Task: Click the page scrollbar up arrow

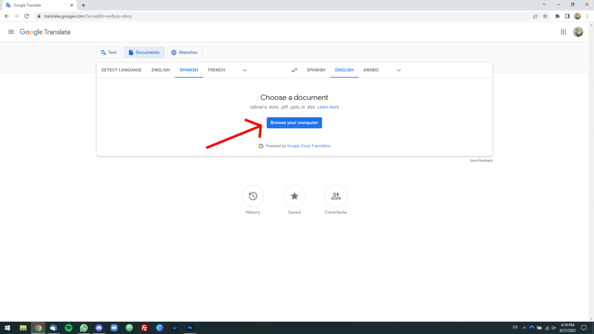Action: click(x=591, y=25)
